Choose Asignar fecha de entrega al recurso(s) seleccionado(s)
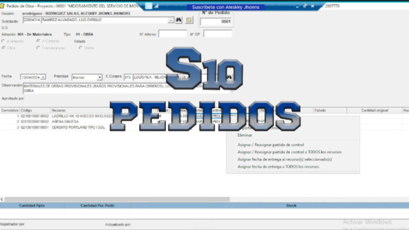The height and width of the screenshot is (230, 409). [284, 159]
